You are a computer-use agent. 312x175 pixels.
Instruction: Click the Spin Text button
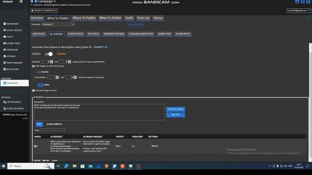175,115
